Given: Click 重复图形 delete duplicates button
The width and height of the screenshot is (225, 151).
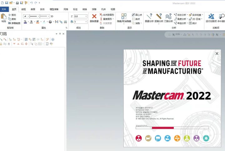Looking at the screenshot, I should tap(107, 19).
